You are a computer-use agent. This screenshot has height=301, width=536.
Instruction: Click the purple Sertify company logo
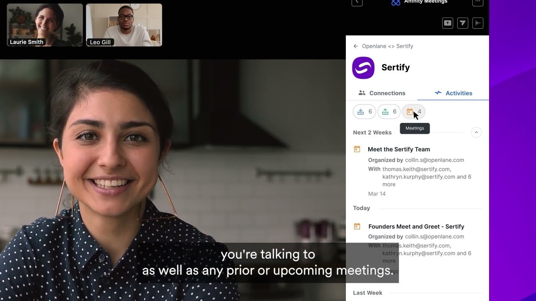[x=363, y=68]
